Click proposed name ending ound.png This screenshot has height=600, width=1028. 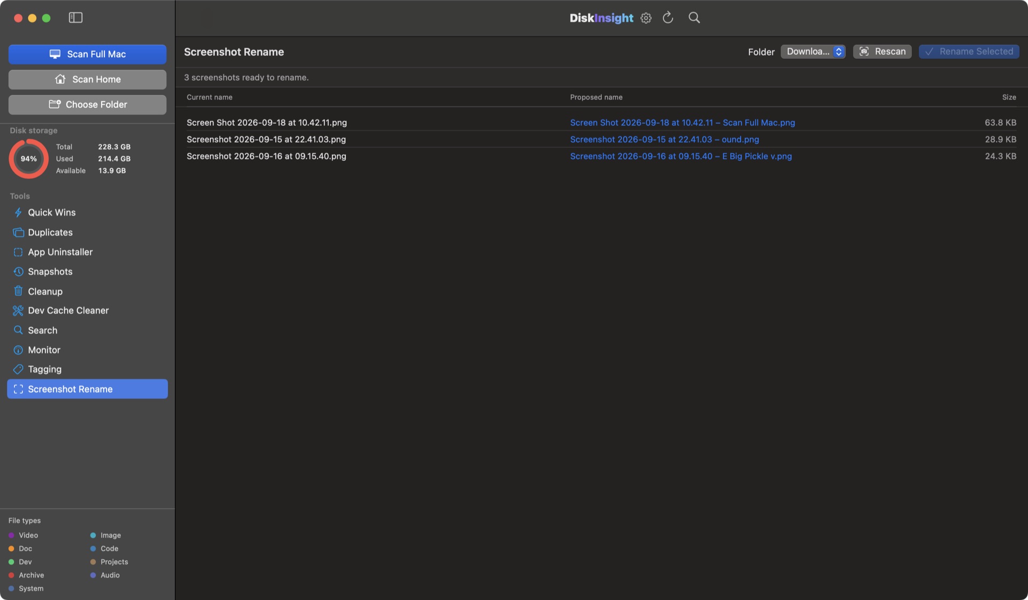click(x=664, y=139)
